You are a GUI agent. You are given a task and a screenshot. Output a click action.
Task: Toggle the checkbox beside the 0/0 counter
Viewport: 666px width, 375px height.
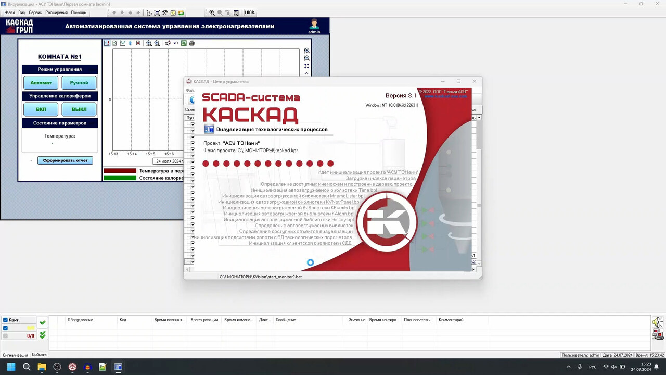coord(6,336)
